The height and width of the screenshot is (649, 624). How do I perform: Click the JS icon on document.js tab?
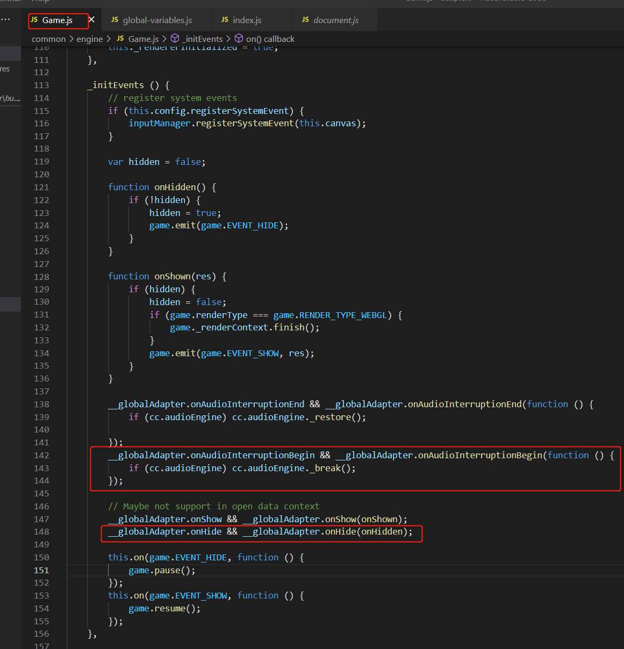pyautogui.click(x=305, y=20)
